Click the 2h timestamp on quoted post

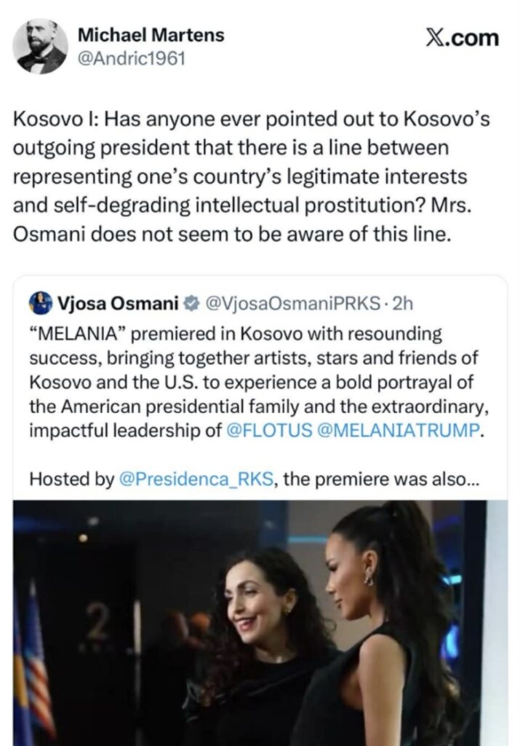pos(402,302)
